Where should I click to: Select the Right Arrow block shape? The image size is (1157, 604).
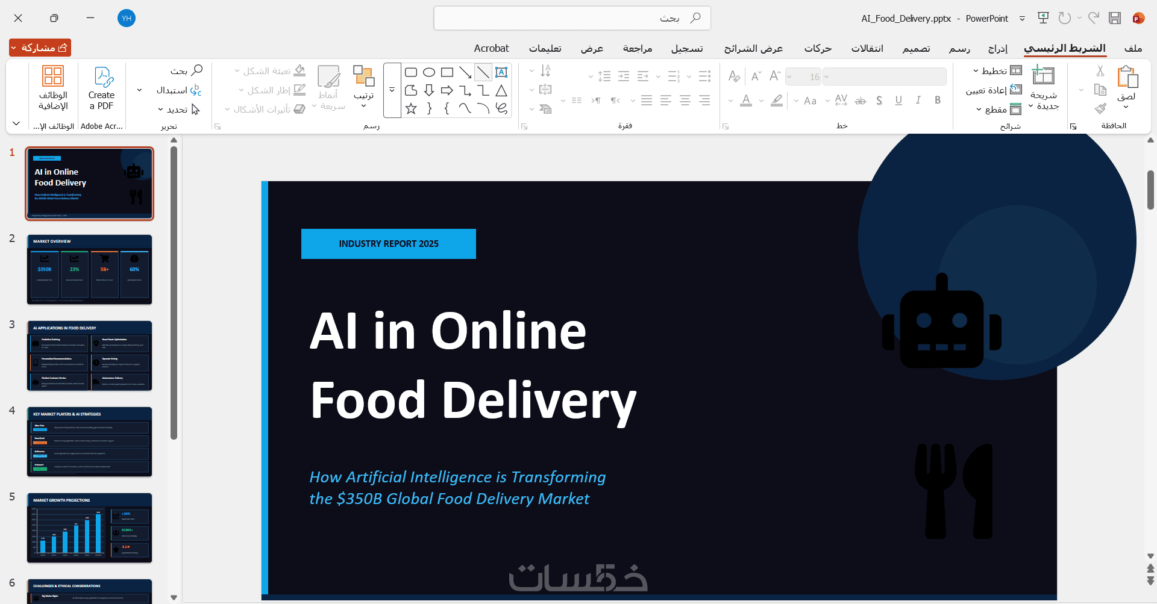[x=447, y=90]
